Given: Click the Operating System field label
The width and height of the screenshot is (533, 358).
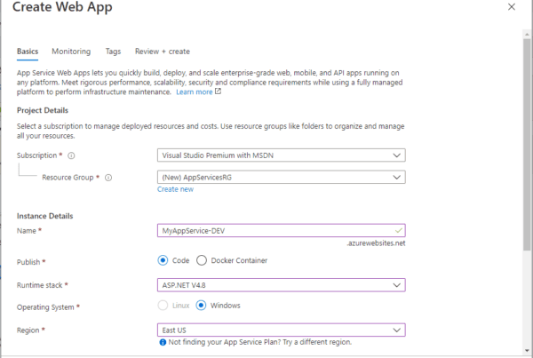Looking at the screenshot, I should pos(45,307).
